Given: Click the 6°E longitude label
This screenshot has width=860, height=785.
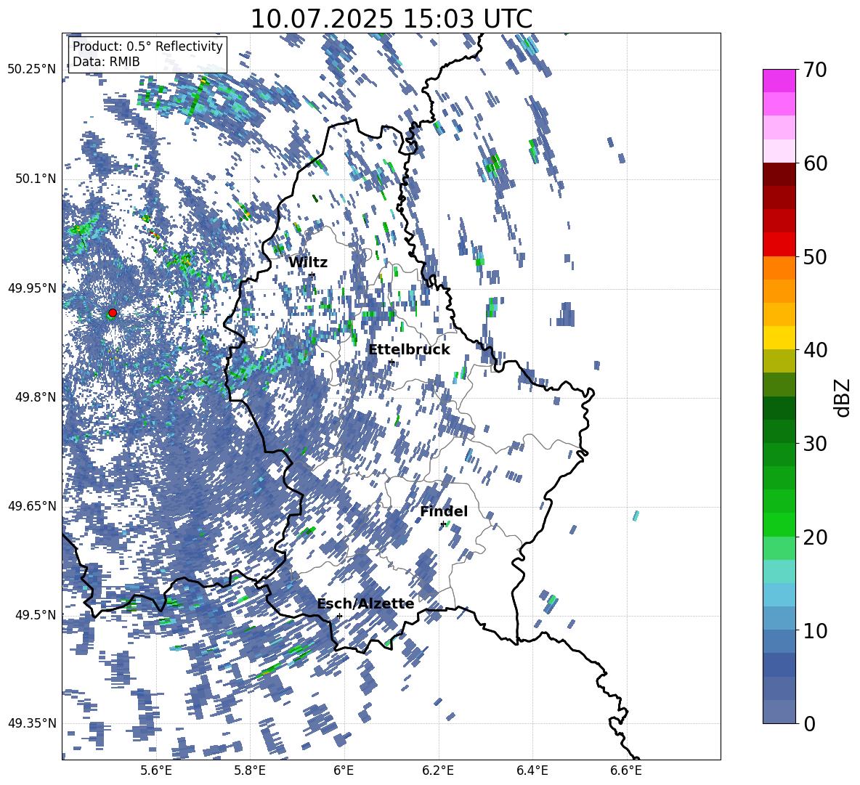Looking at the screenshot, I should pos(344,770).
